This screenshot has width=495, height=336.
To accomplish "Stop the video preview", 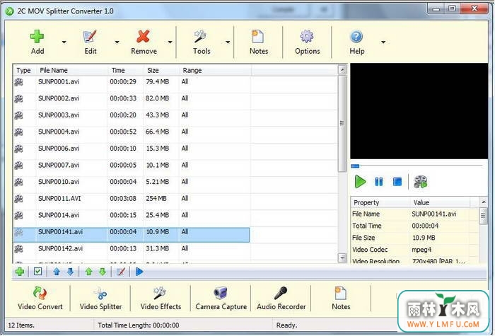I will point(397,182).
